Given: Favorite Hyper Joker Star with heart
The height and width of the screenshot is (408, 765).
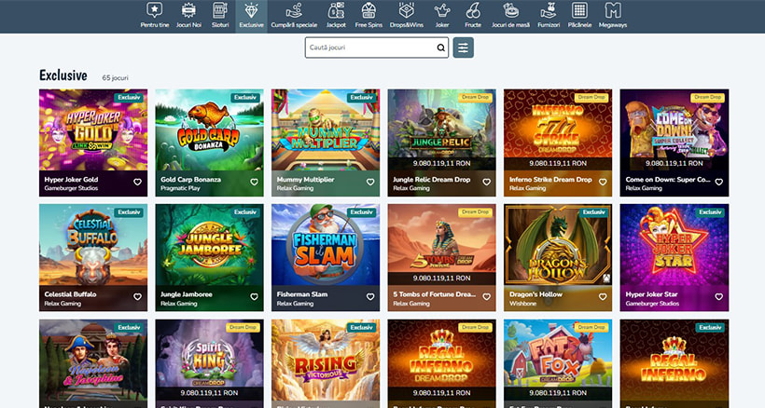Looking at the screenshot, I should (718, 297).
